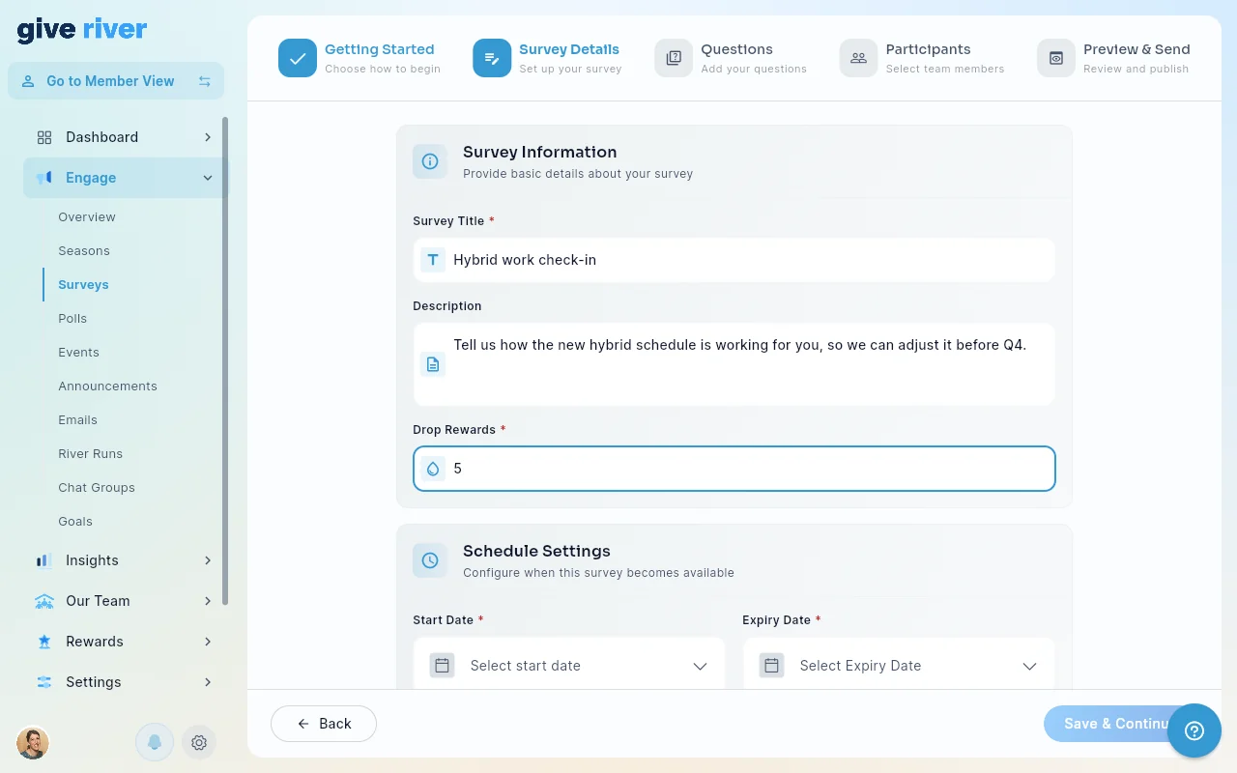Viewport: 1237px width, 773px height.
Task: Open the gear settings icon at bottom
Action: click(x=199, y=742)
